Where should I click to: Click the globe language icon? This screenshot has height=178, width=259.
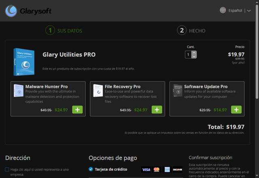(223, 10)
